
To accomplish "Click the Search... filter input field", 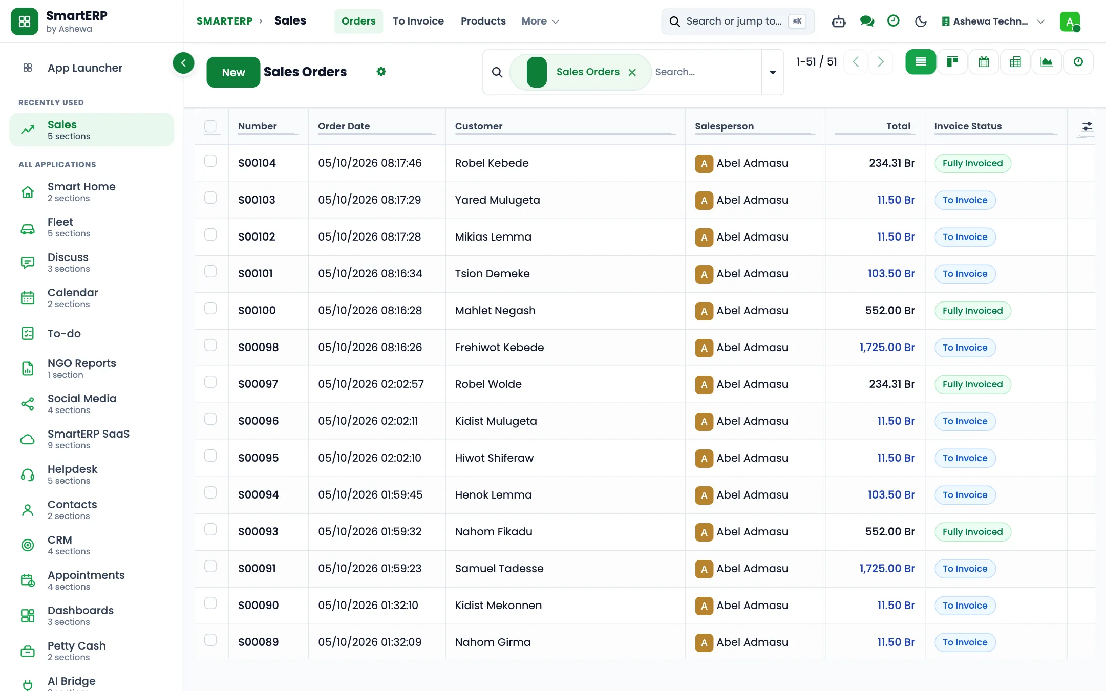I will point(707,72).
